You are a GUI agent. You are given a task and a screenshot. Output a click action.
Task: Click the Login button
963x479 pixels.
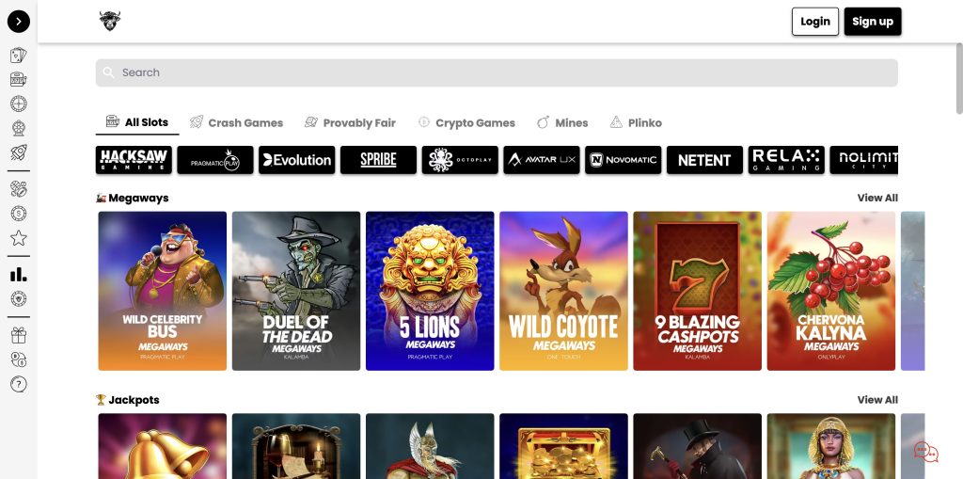click(x=815, y=22)
